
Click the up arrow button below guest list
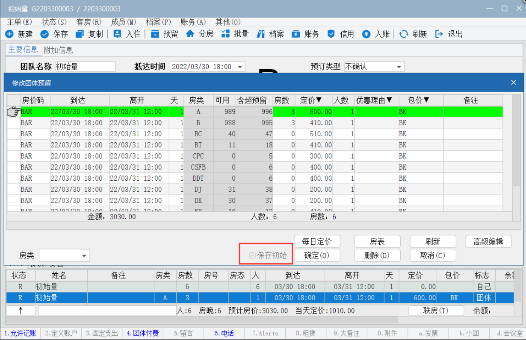tap(21, 311)
